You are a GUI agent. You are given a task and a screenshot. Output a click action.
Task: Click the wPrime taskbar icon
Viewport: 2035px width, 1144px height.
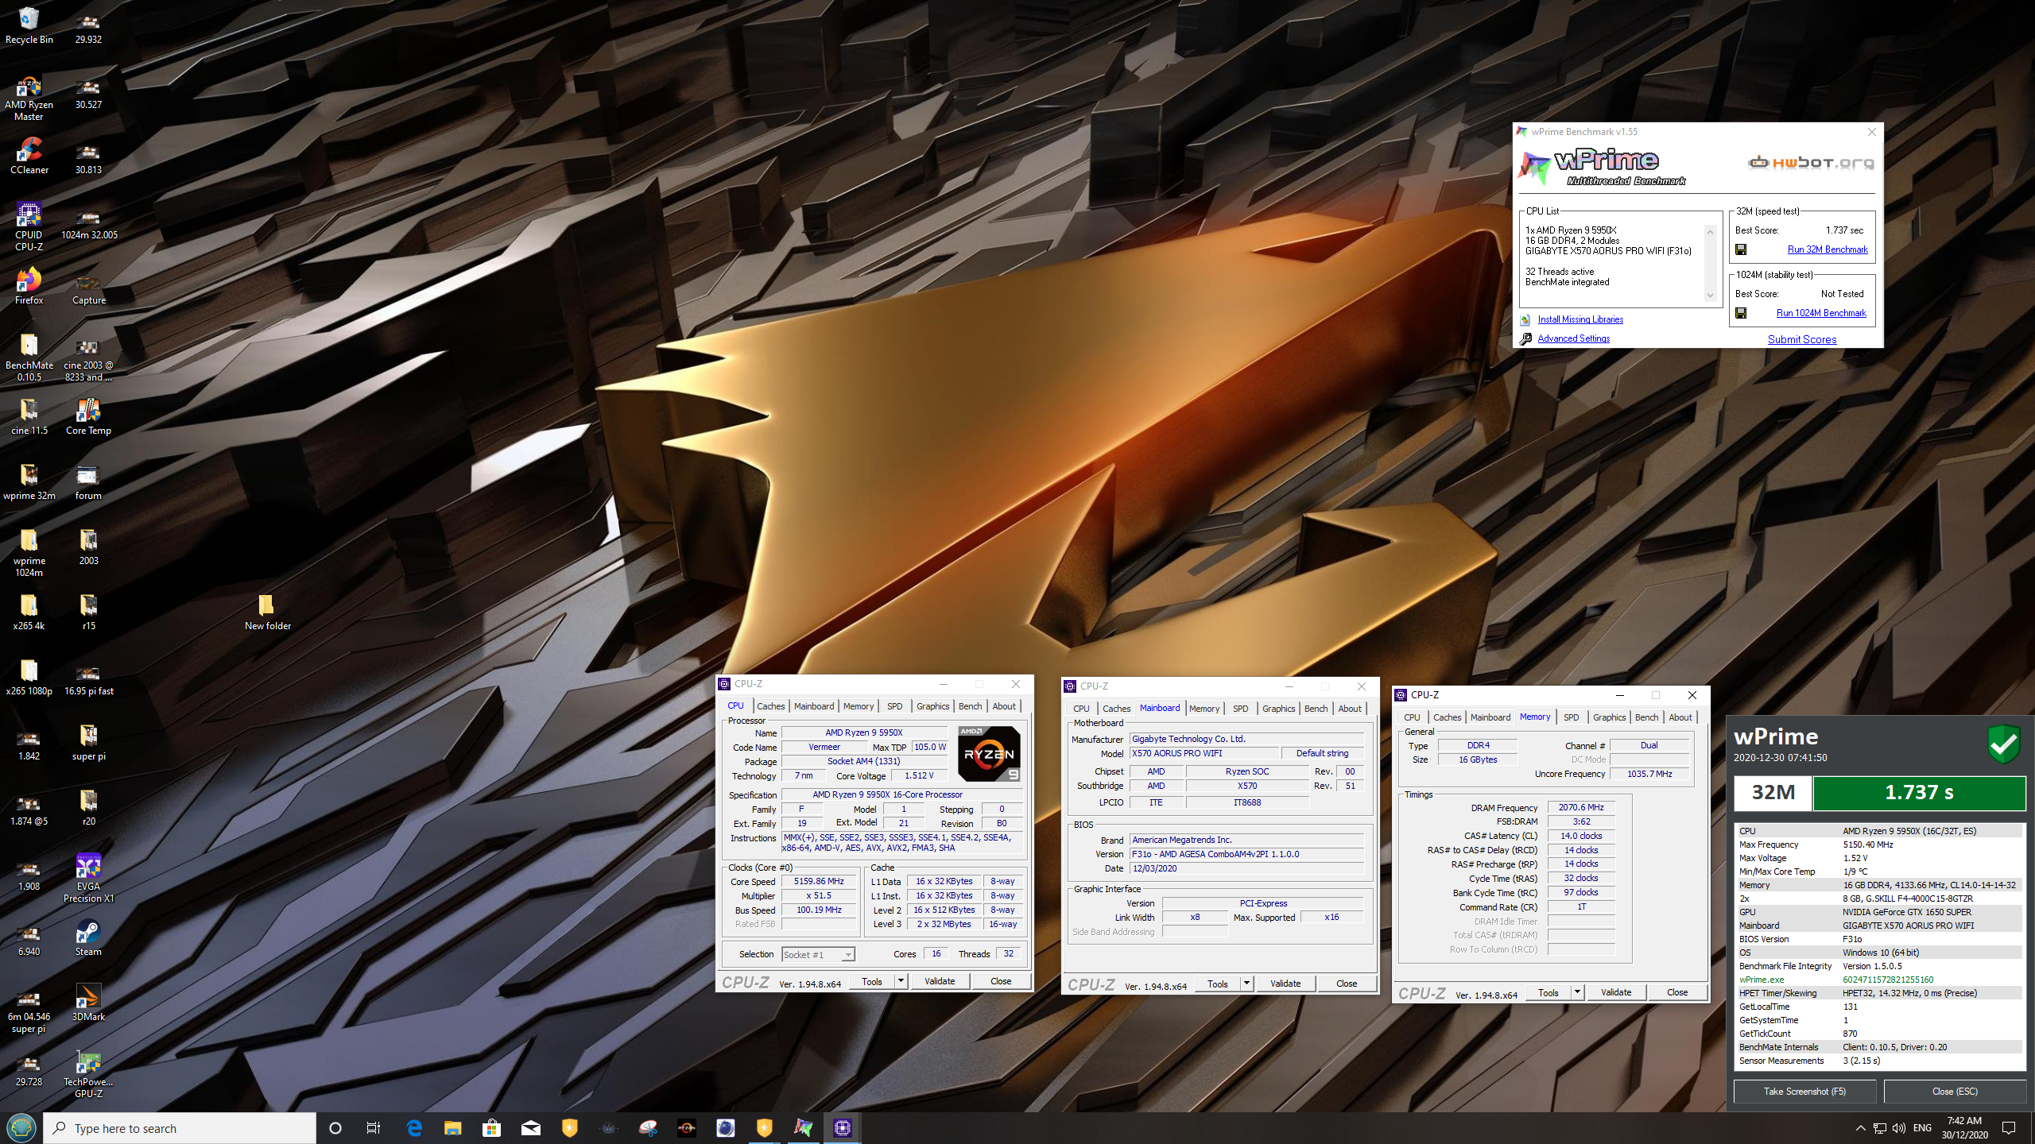pyautogui.click(x=804, y=1127)
